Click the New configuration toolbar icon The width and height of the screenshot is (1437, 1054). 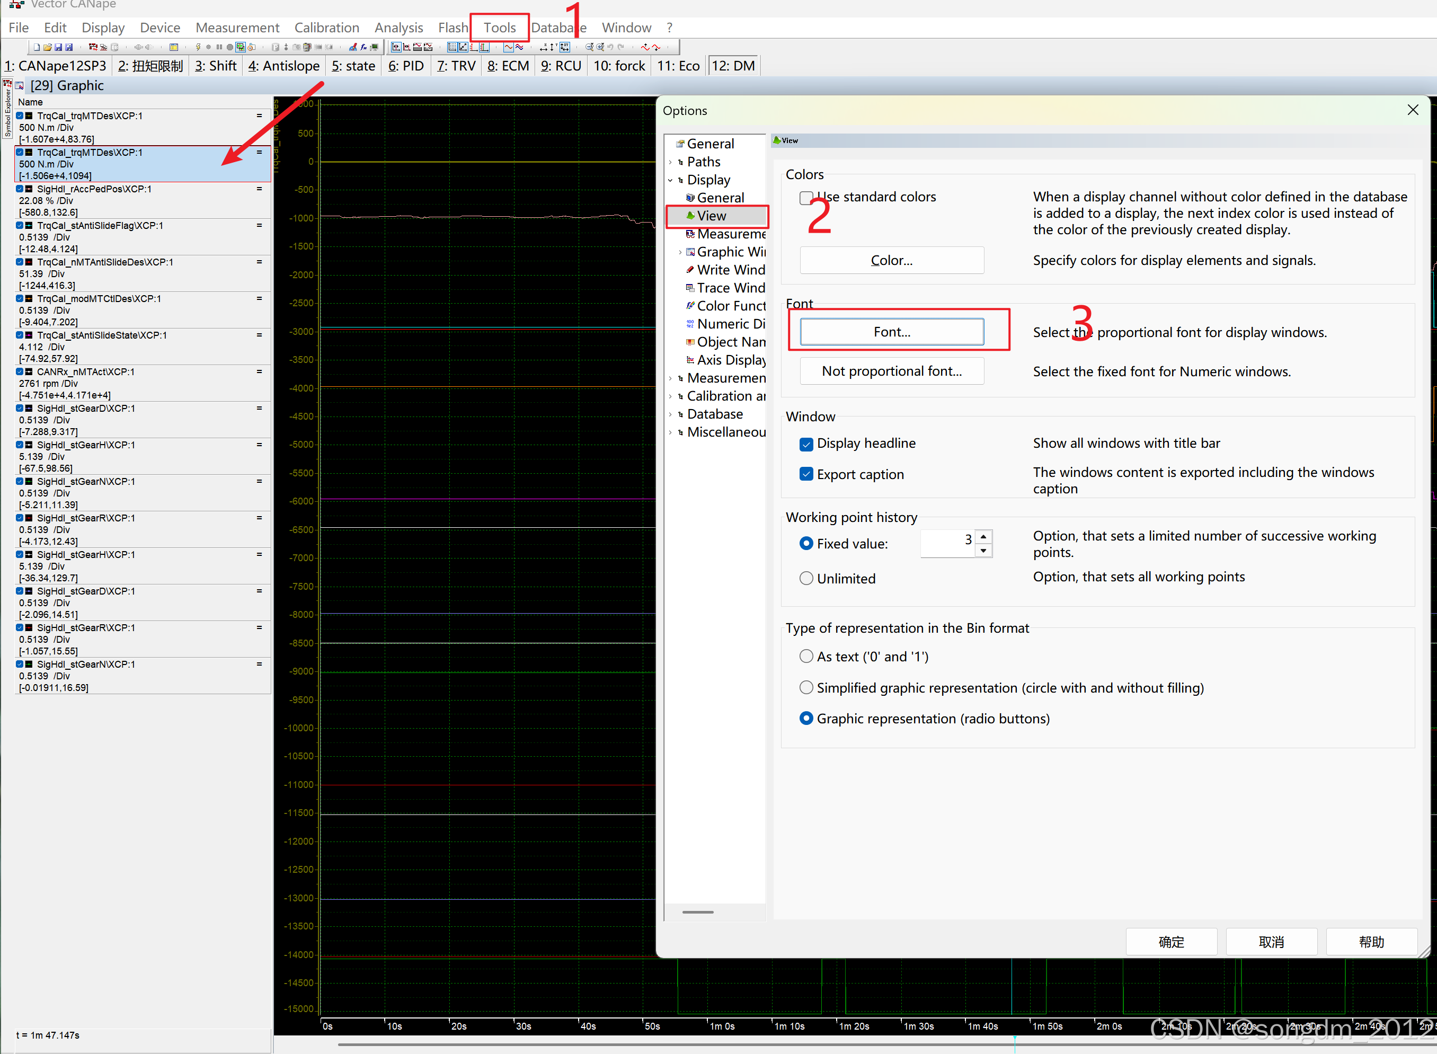click(37, 47)
